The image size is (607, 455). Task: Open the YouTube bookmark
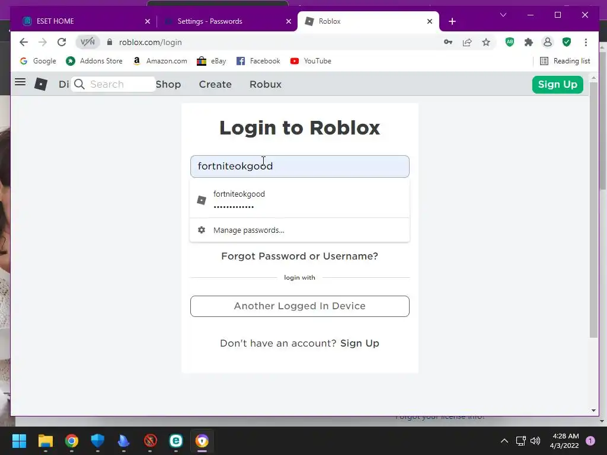click(311, 61)
